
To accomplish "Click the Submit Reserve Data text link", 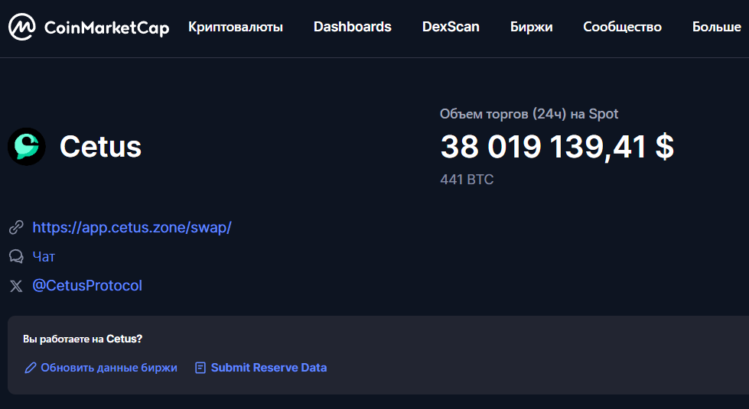I will pos(269,368).
